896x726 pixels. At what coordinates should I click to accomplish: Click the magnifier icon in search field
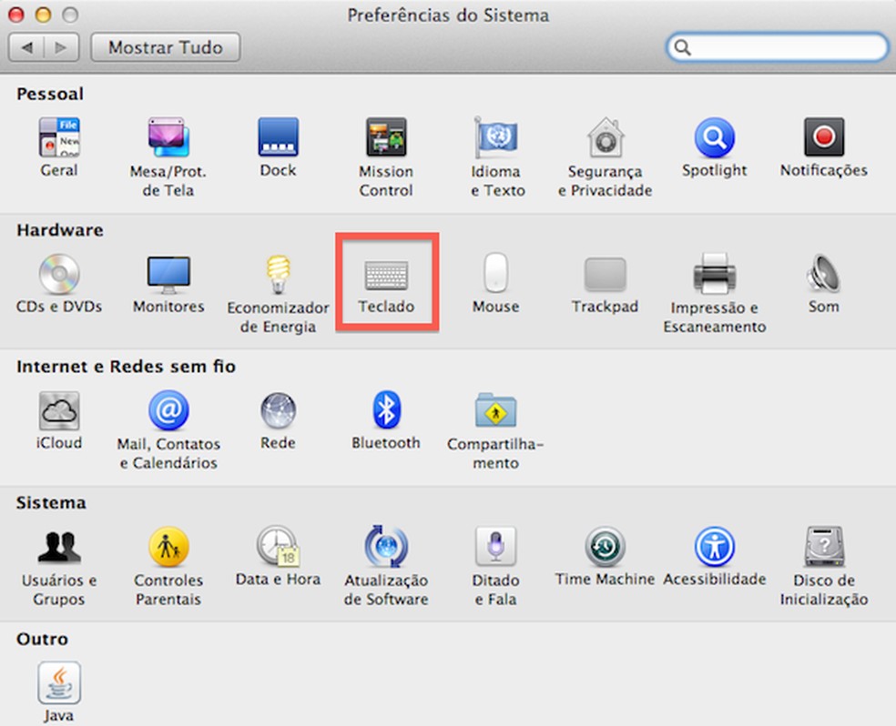pos(682,47)
